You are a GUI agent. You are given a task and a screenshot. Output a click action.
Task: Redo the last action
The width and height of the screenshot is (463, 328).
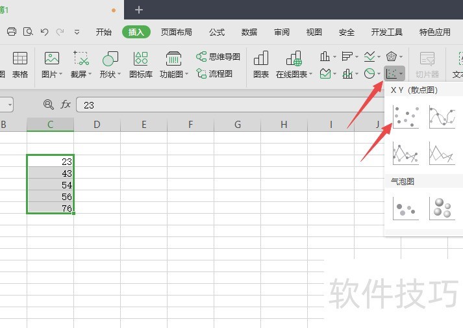(x=60, y=32)
